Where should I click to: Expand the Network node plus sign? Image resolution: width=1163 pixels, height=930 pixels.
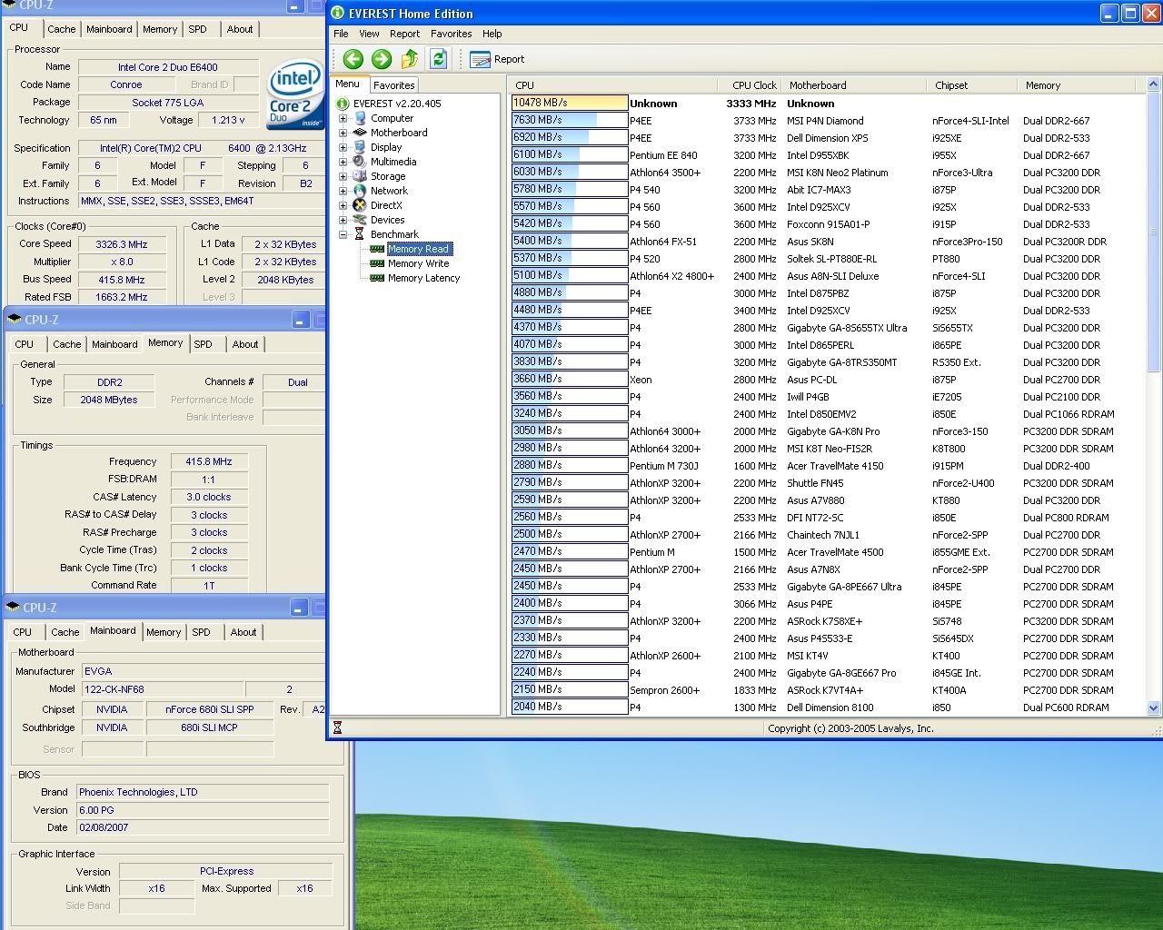pyautogui.click(x=343, y=191)
